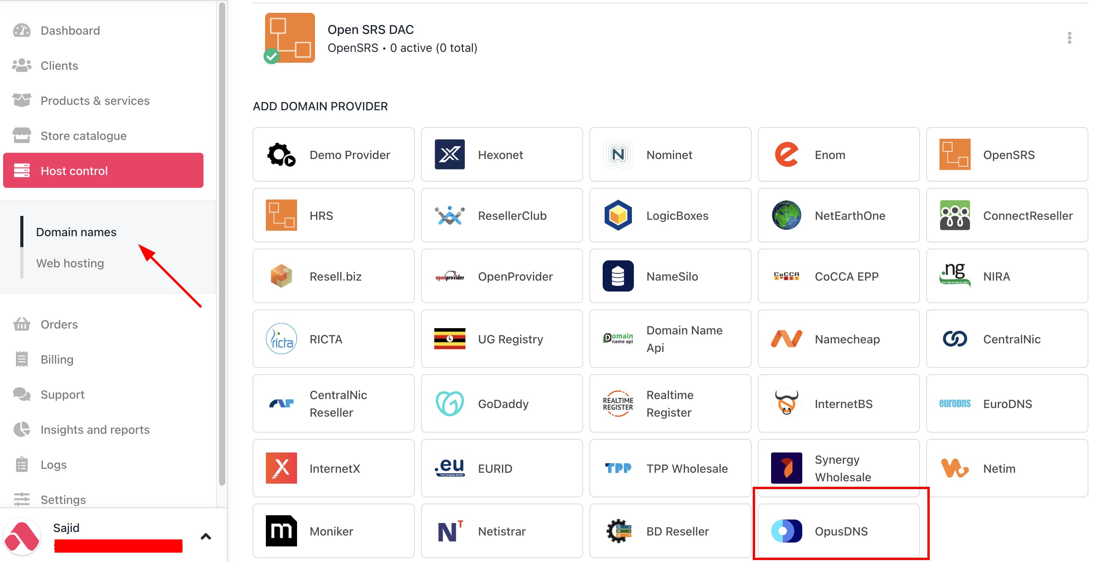Click the Demo Provider gear icon
1111x562 pixels.
pyautogui.click(x=281, y=154)
